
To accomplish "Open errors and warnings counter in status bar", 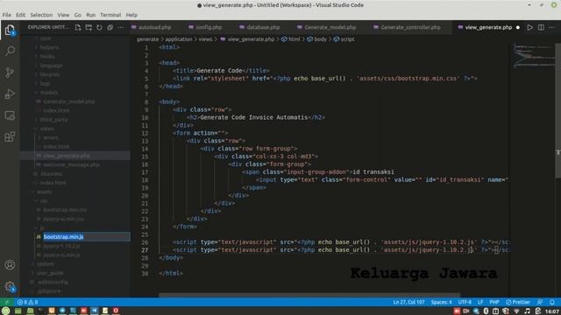I will (27, 302).
